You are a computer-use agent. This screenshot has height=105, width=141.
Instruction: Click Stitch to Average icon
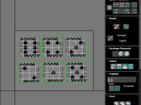(119, 66)
